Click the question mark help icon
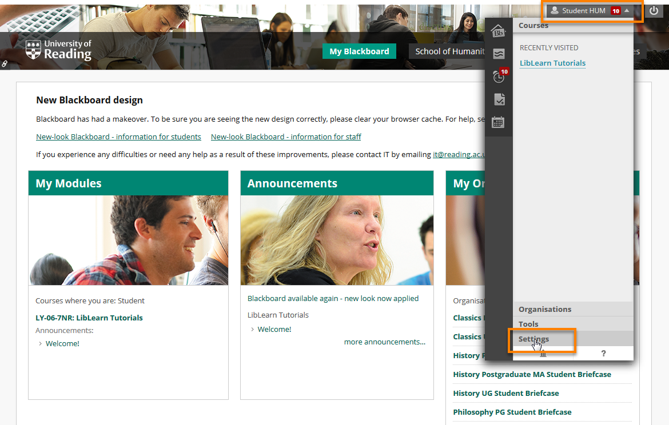The height and width of the screenshot is (425, 669). tap(603, 354)
